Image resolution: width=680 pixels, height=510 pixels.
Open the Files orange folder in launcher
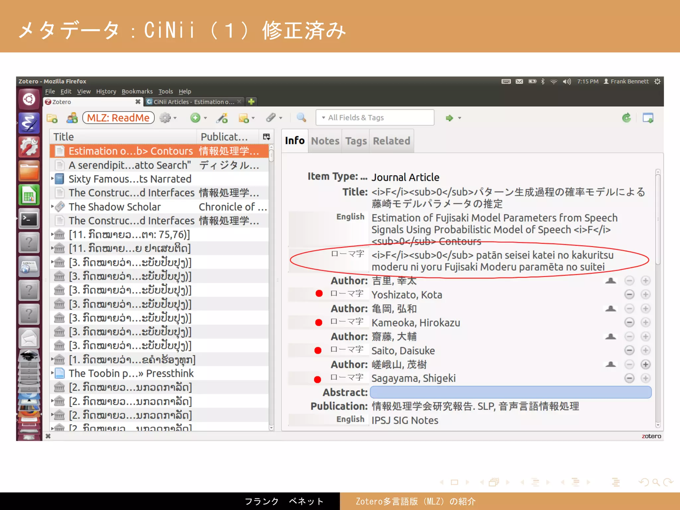click(x=29, y=171)
